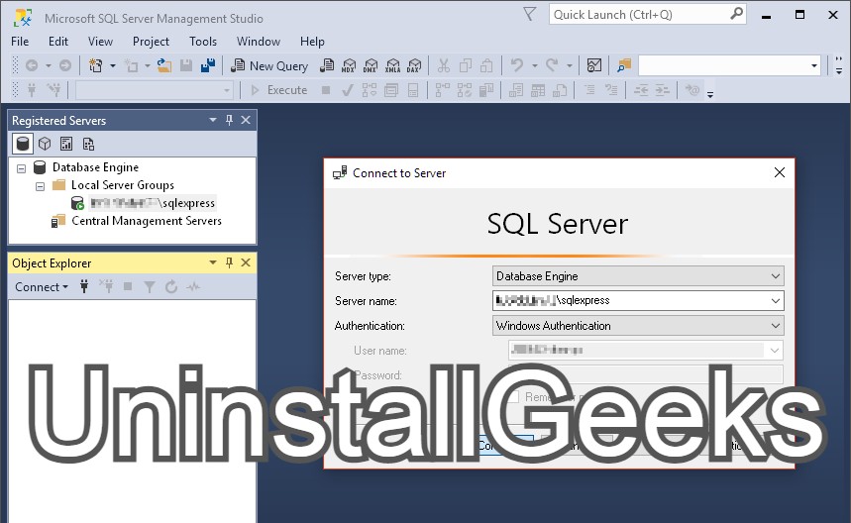851x523 pixels.
Task: Select the sqlexpress registered server
Action: coord(153,203)
